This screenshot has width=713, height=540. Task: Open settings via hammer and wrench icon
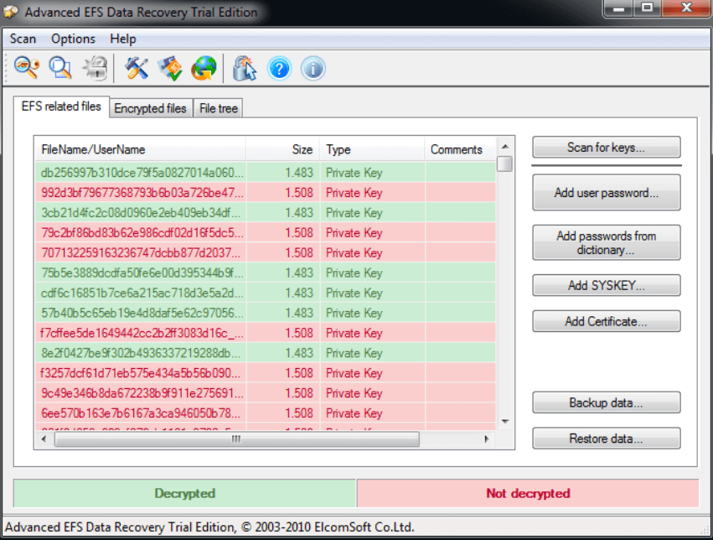coord(137,68)
